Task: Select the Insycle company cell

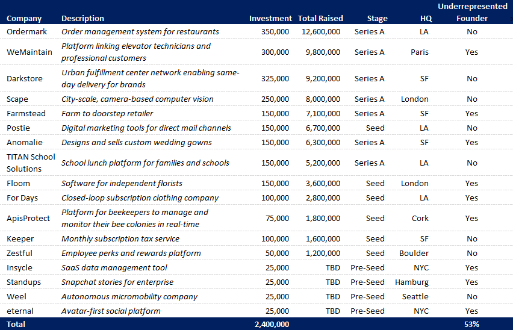Action: pyautogui.click(x=19, y=267)
